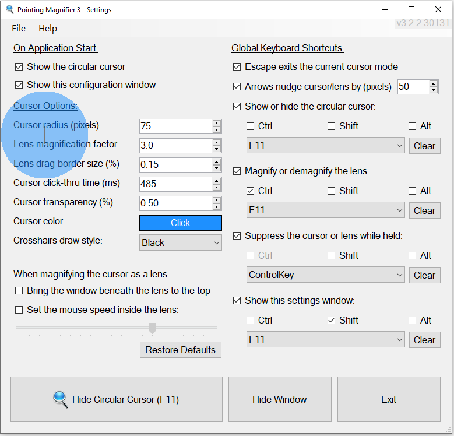Click the Lens magnification factor field
The image size is (454, 436).
click(x=176, y=145)
